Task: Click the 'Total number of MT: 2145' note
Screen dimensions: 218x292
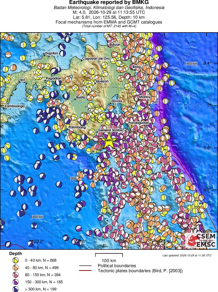Action: (x=109, y=26)
